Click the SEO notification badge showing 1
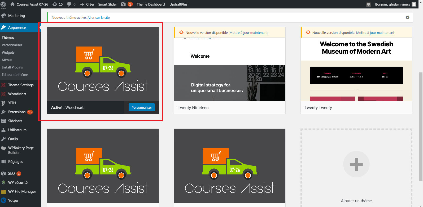423x207 pixels. coord(19,174)
